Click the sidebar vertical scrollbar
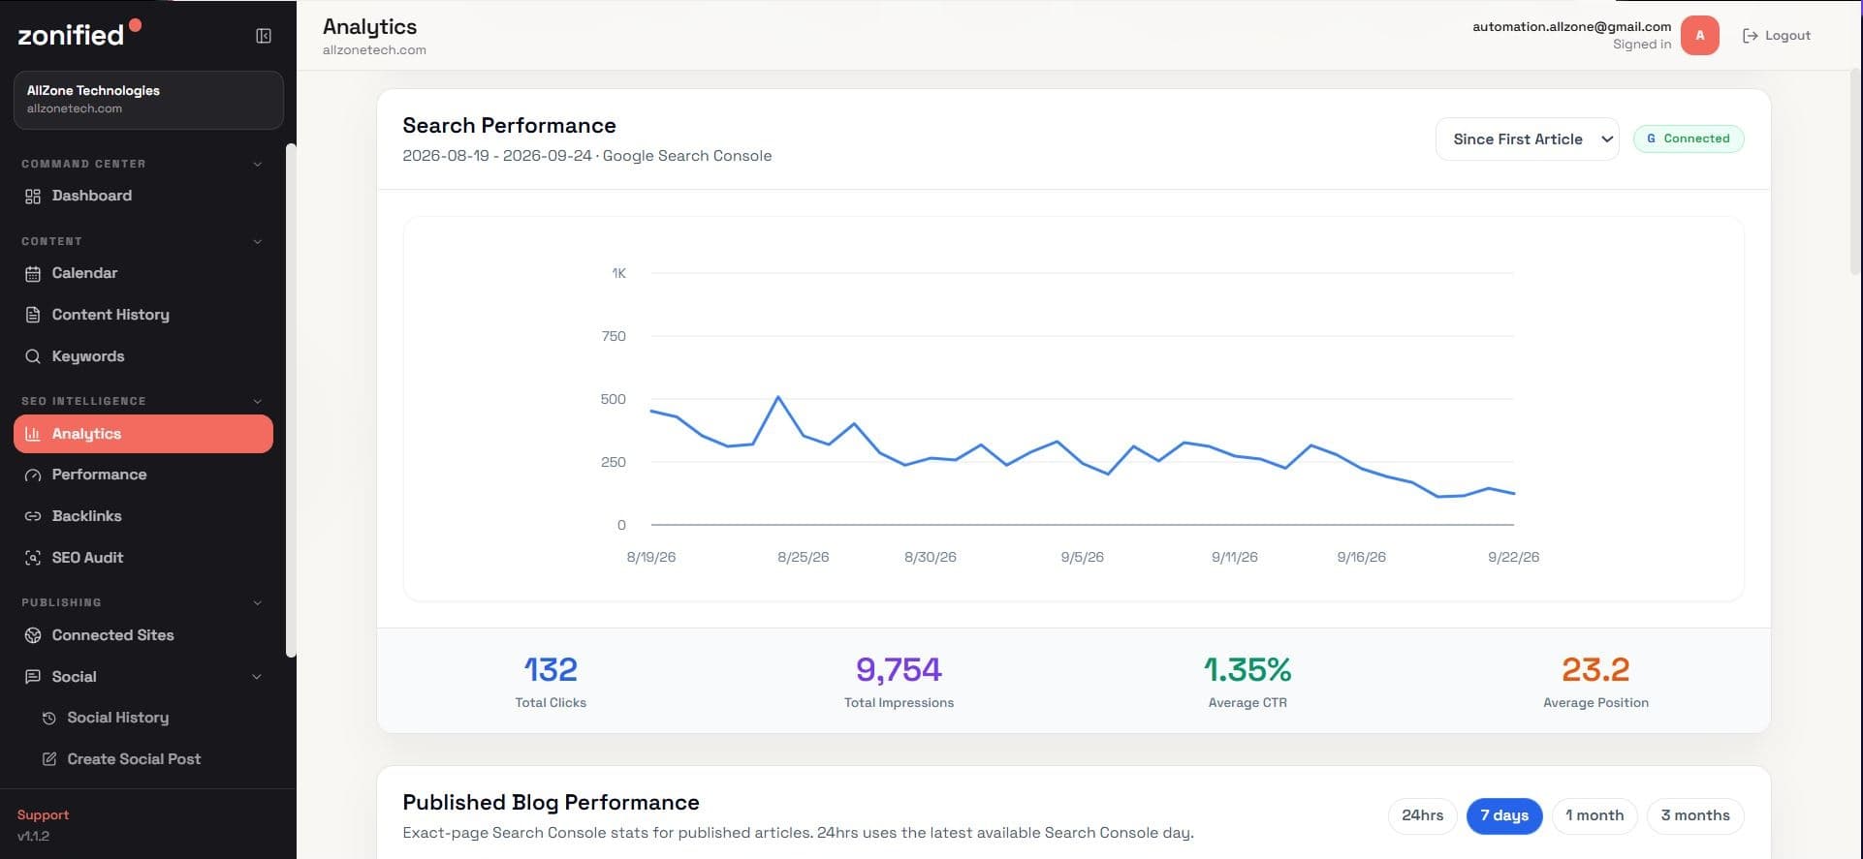The width and height of the screenshot is (1863, 859). [291, 400]
